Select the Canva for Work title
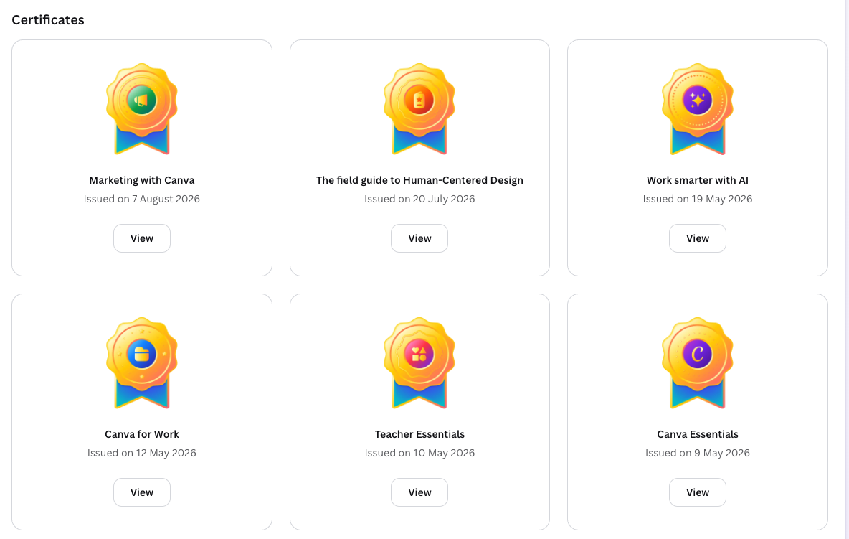This screenshot has width=849, height=539. tap(142, 434)
